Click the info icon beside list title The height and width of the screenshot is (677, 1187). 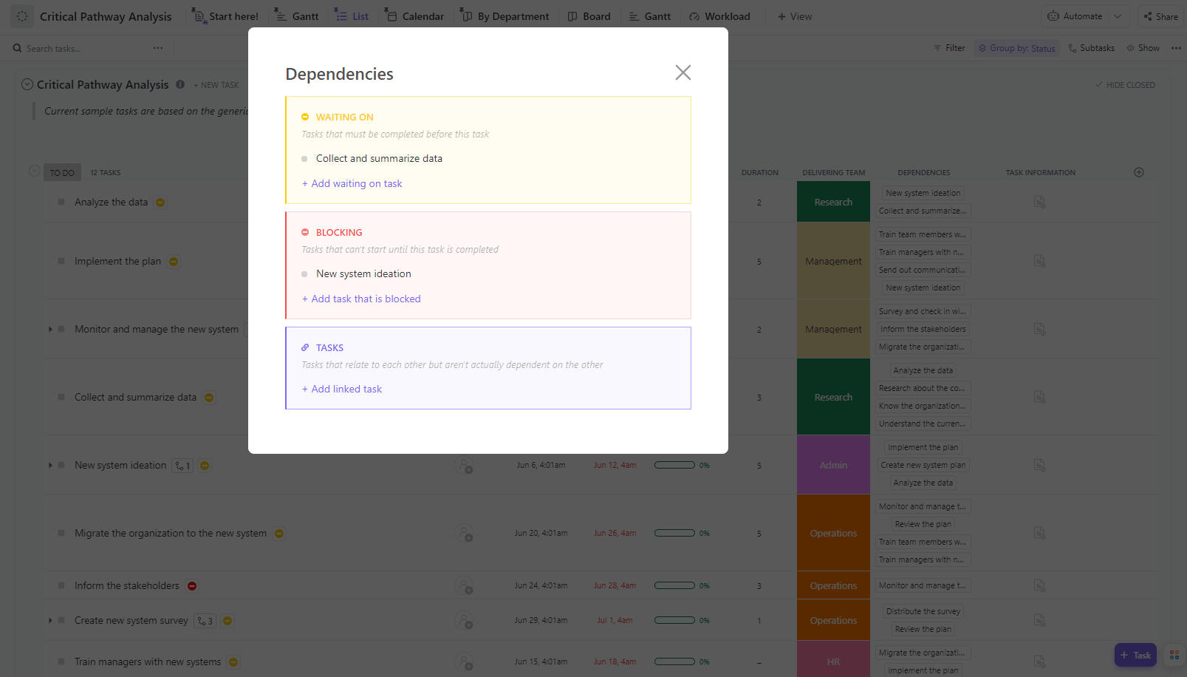180,84
